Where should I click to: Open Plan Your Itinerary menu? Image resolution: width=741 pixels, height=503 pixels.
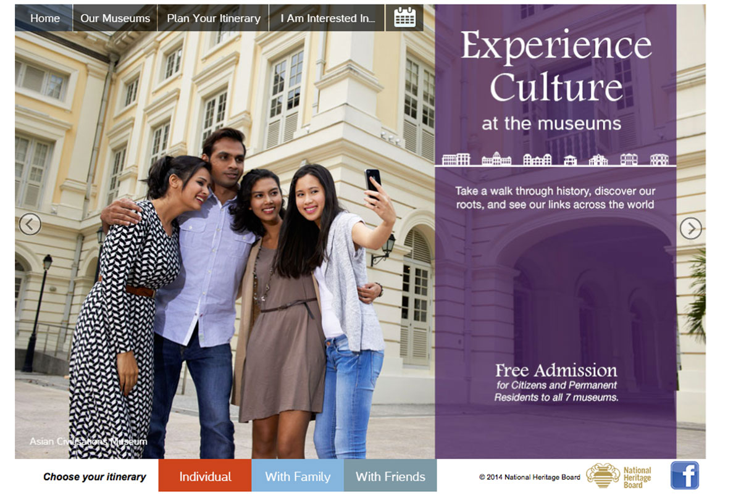(214, 18)
